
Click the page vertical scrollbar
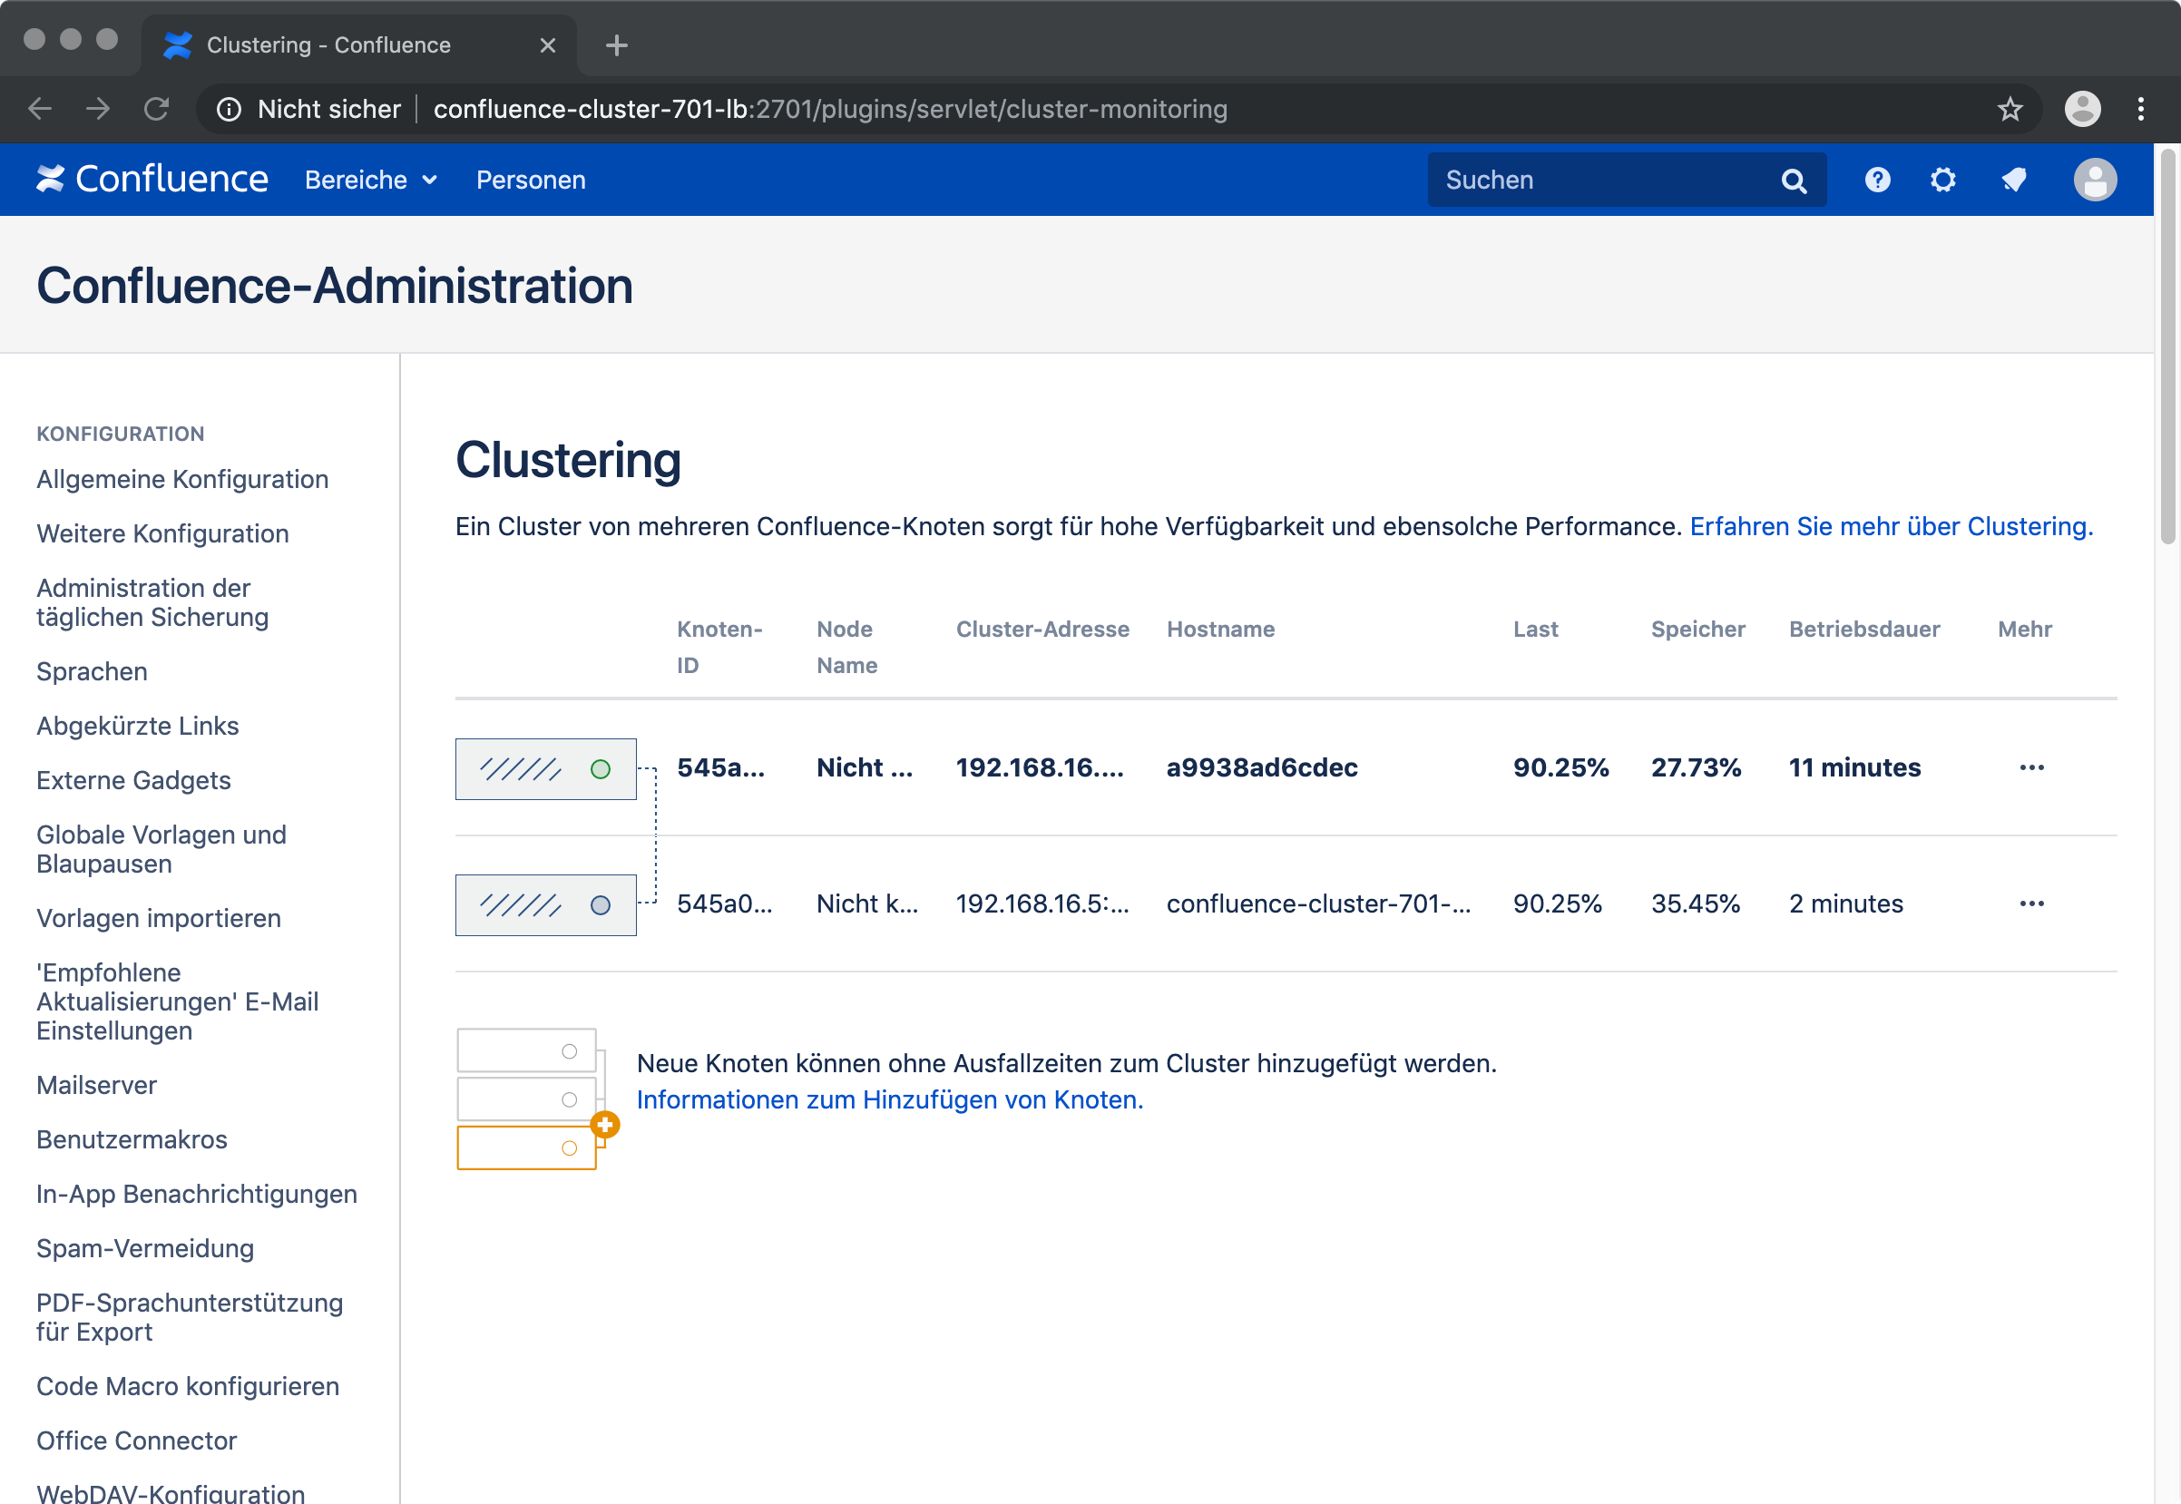2167,346
